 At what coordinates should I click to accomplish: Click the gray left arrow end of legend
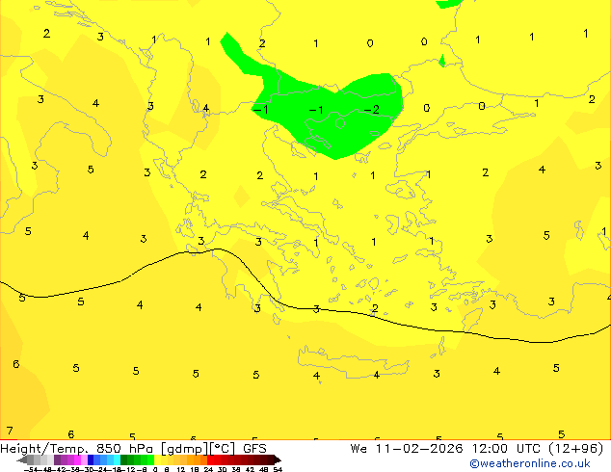point(22,459)
